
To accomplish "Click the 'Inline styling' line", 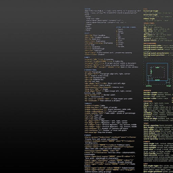I will pos(105,85).
